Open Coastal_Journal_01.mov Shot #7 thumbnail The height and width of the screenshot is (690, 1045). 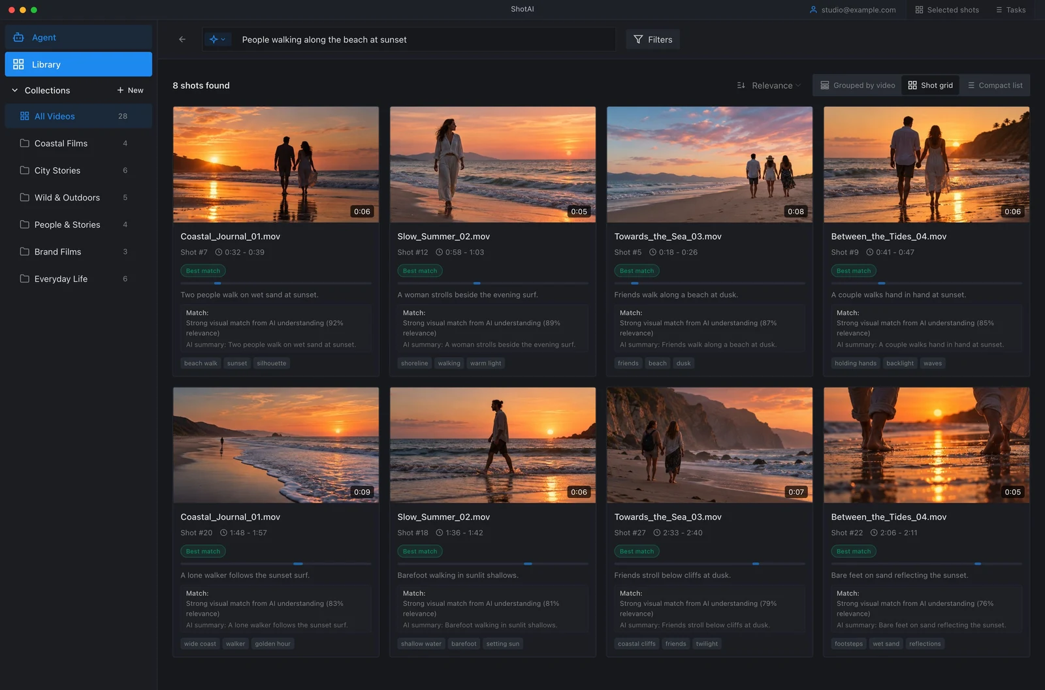[276, 165]
